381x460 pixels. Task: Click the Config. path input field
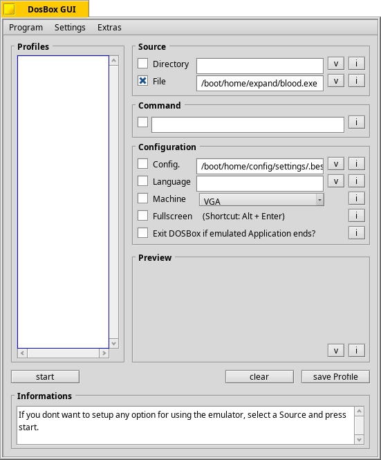click(x=260, y=166)
